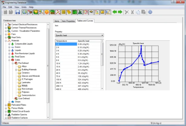Click the green back arrow in toolbar

click(x=115, y=12)
